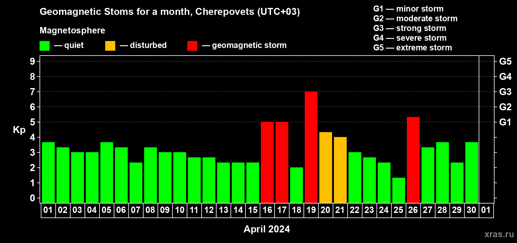Screen dimensions: 517x243
Task: Click the Kp value 5 on the left axis
Action: pyautogui.click(x=33, y=122)
